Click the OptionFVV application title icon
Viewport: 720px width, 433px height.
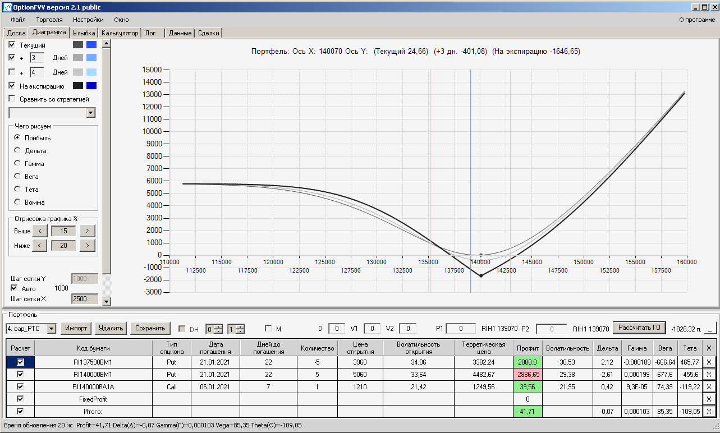(x=7, y=7)
